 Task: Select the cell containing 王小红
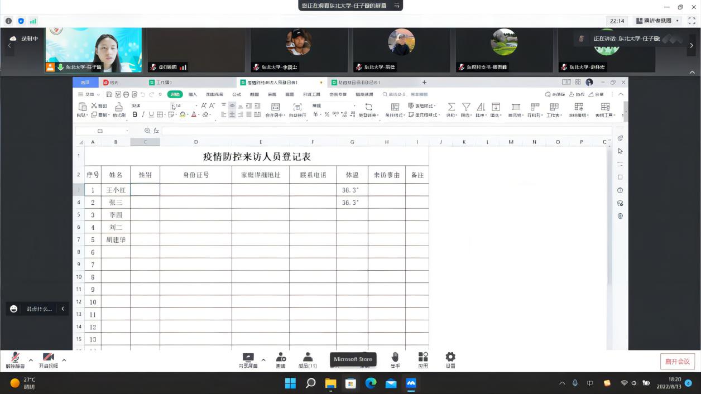coord(116,190)
